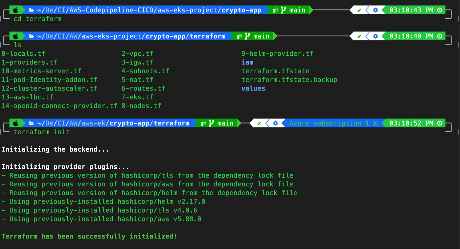Select the 'cd terraform' command text
Viewport: 460px width, 249px height.
tap(37, 19)
